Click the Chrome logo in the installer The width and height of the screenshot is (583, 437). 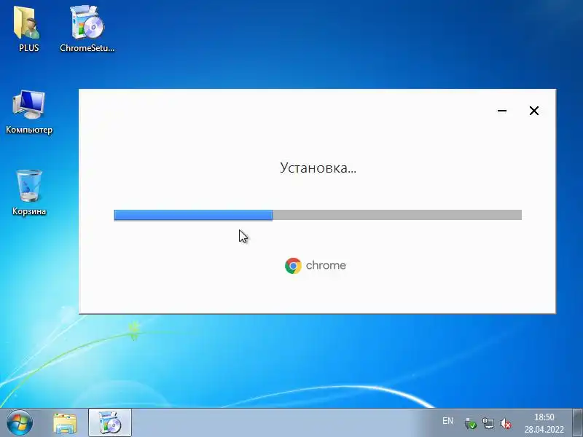coord(293,266)
